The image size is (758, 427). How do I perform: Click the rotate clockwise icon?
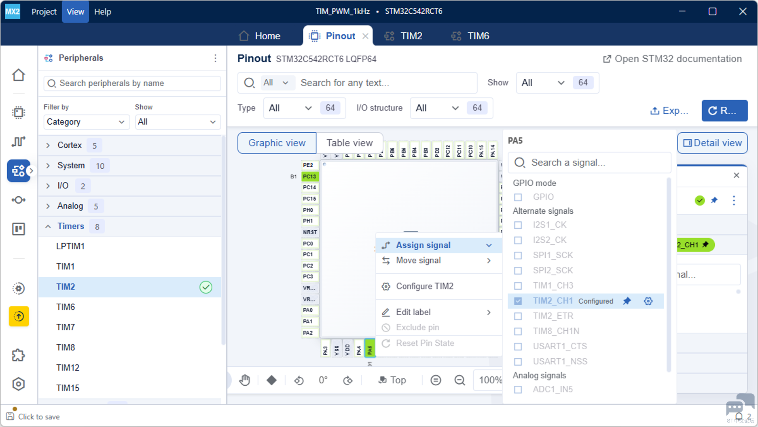(x=348, y=380)
